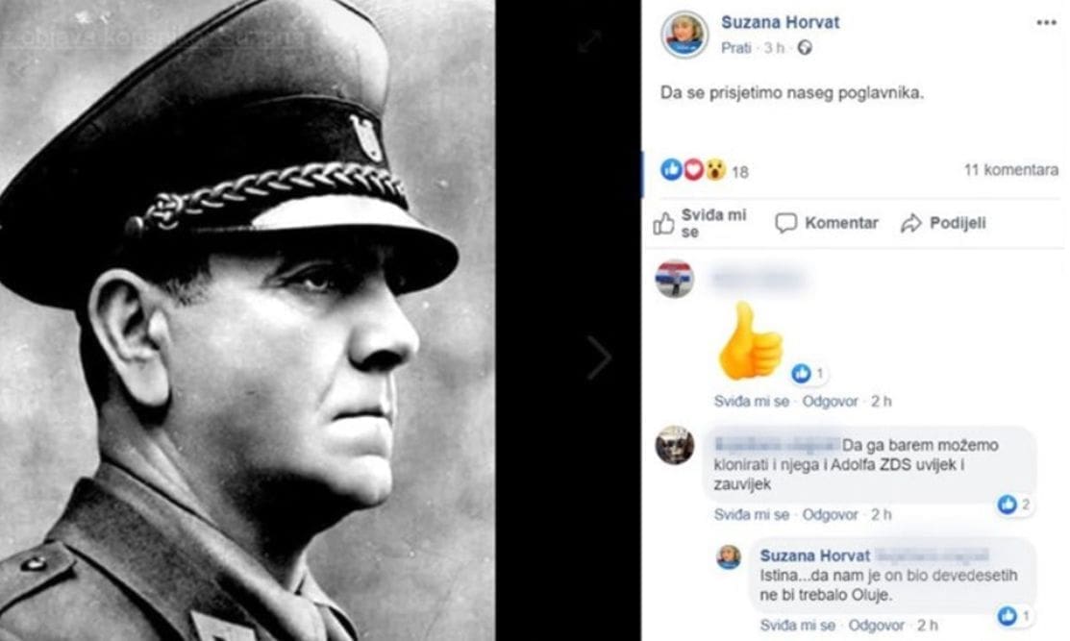Enter fullscreen with the expand arrows icon

pyautogui.click(x=589, y=41)
